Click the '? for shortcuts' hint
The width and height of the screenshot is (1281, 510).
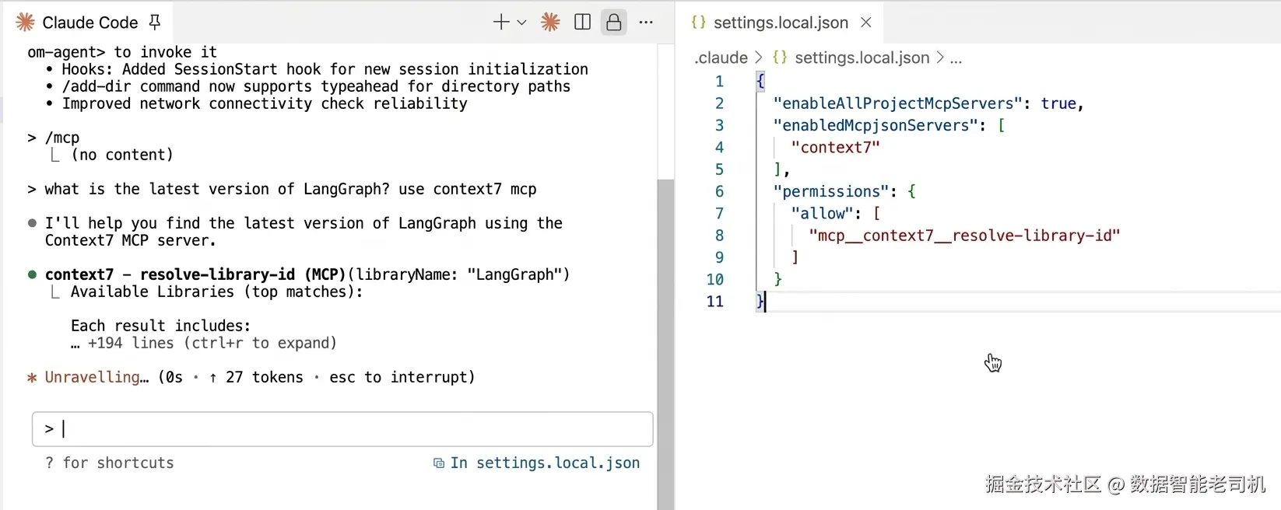click(x=109, y=463)
